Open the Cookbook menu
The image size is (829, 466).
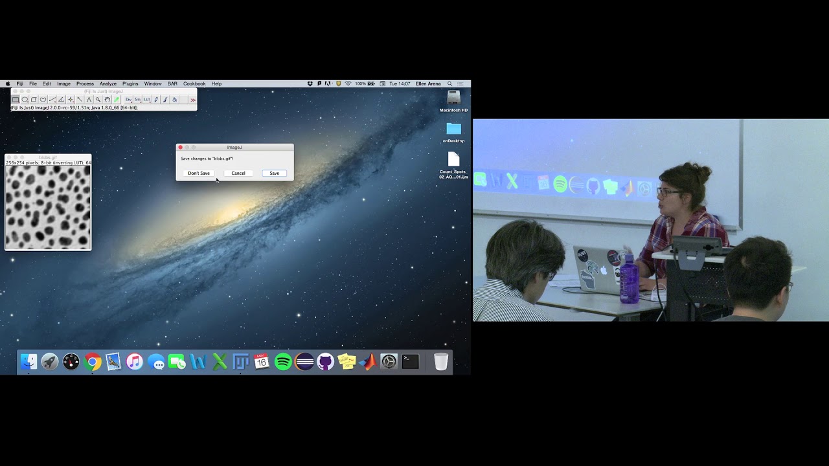tap(194, 83)
